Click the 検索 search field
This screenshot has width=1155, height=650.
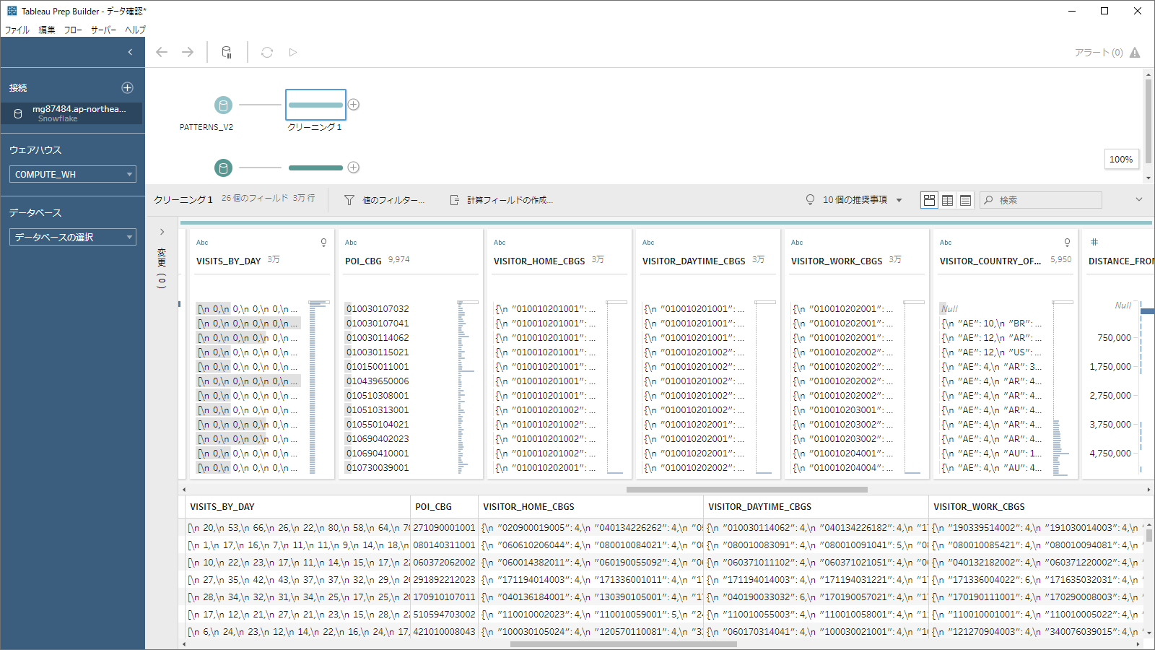pyautogui.click(x=1047, y=200)
